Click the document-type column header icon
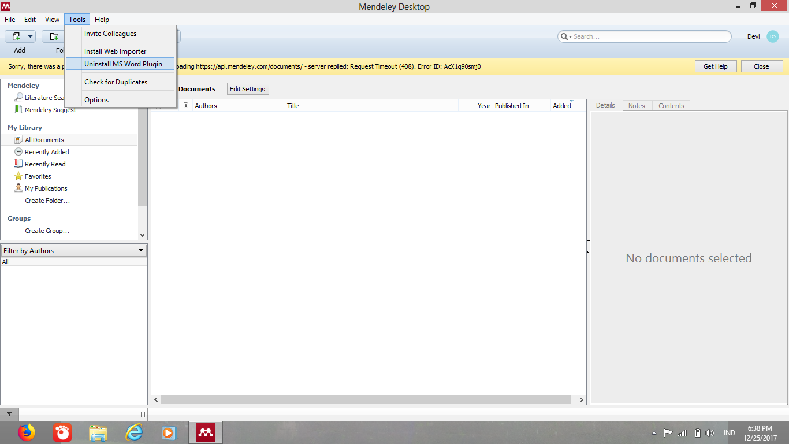The width and height of the screenshot is (789, 444). pyautogui.click(x=186, y=106)
